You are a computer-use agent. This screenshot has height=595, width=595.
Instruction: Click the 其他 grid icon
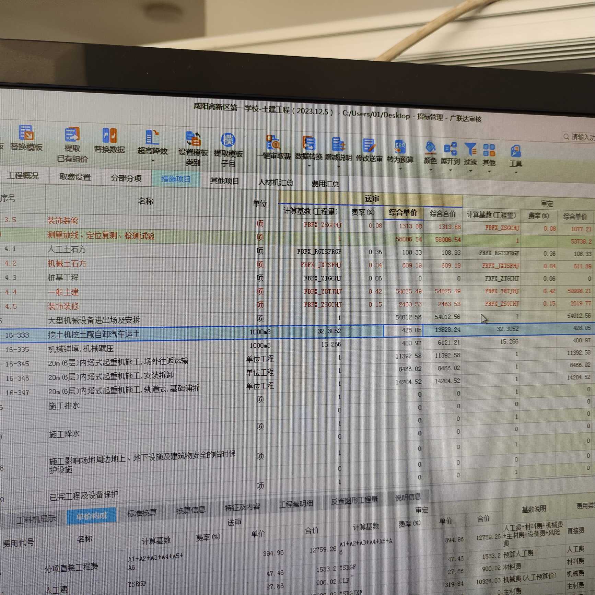pos(489,150)
